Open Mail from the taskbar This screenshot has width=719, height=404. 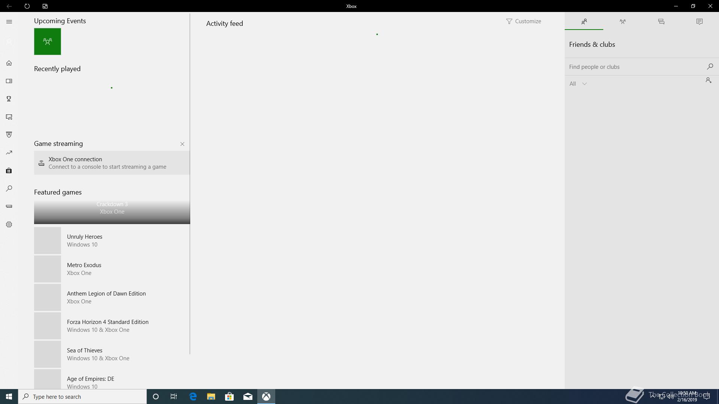(248, 397)
